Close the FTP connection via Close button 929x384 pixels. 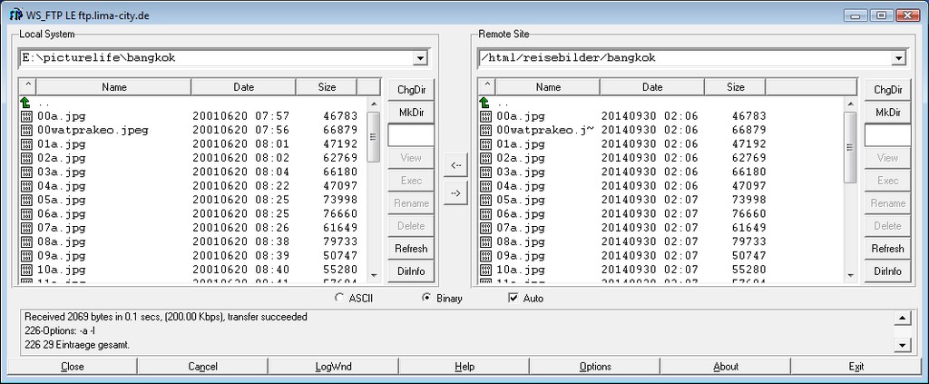point(73,366)
